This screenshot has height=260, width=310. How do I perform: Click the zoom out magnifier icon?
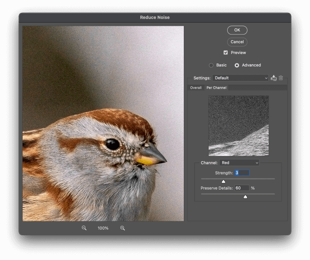click(x=84, y=228)
